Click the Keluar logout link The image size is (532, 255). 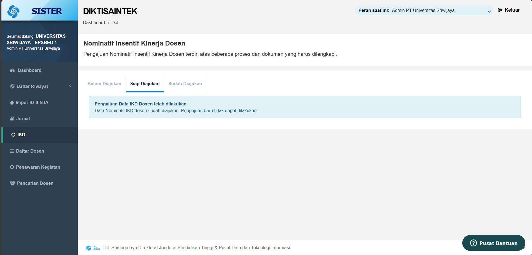(x=509, y=10)
